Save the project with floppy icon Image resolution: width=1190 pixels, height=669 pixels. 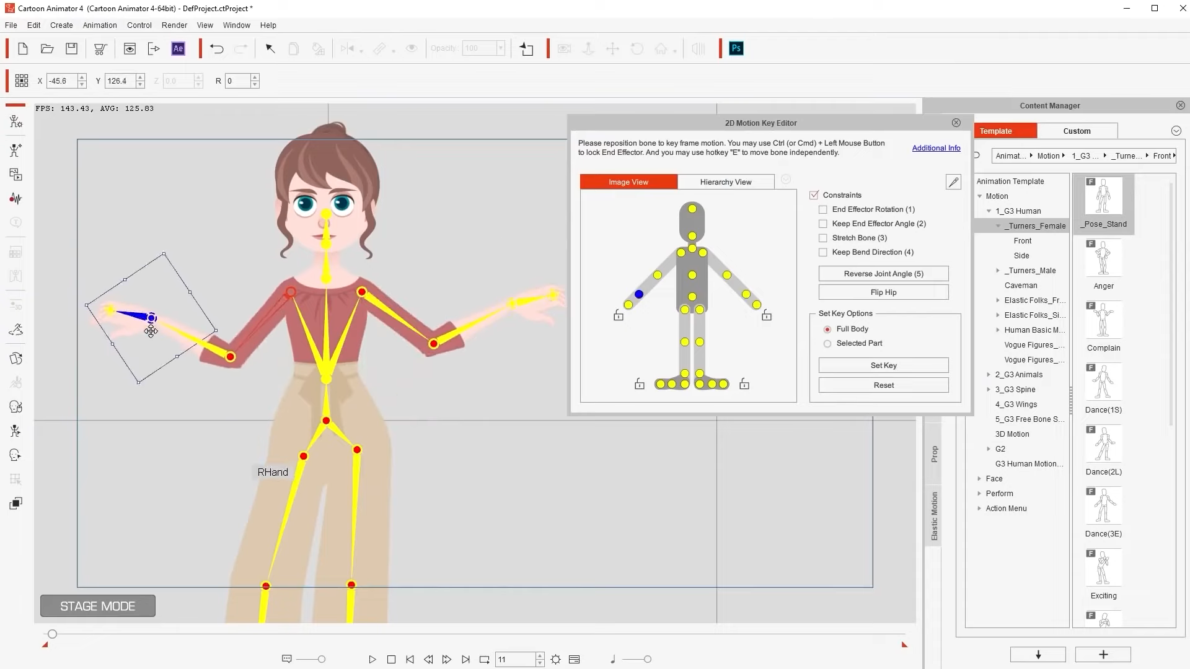(71, 49)
